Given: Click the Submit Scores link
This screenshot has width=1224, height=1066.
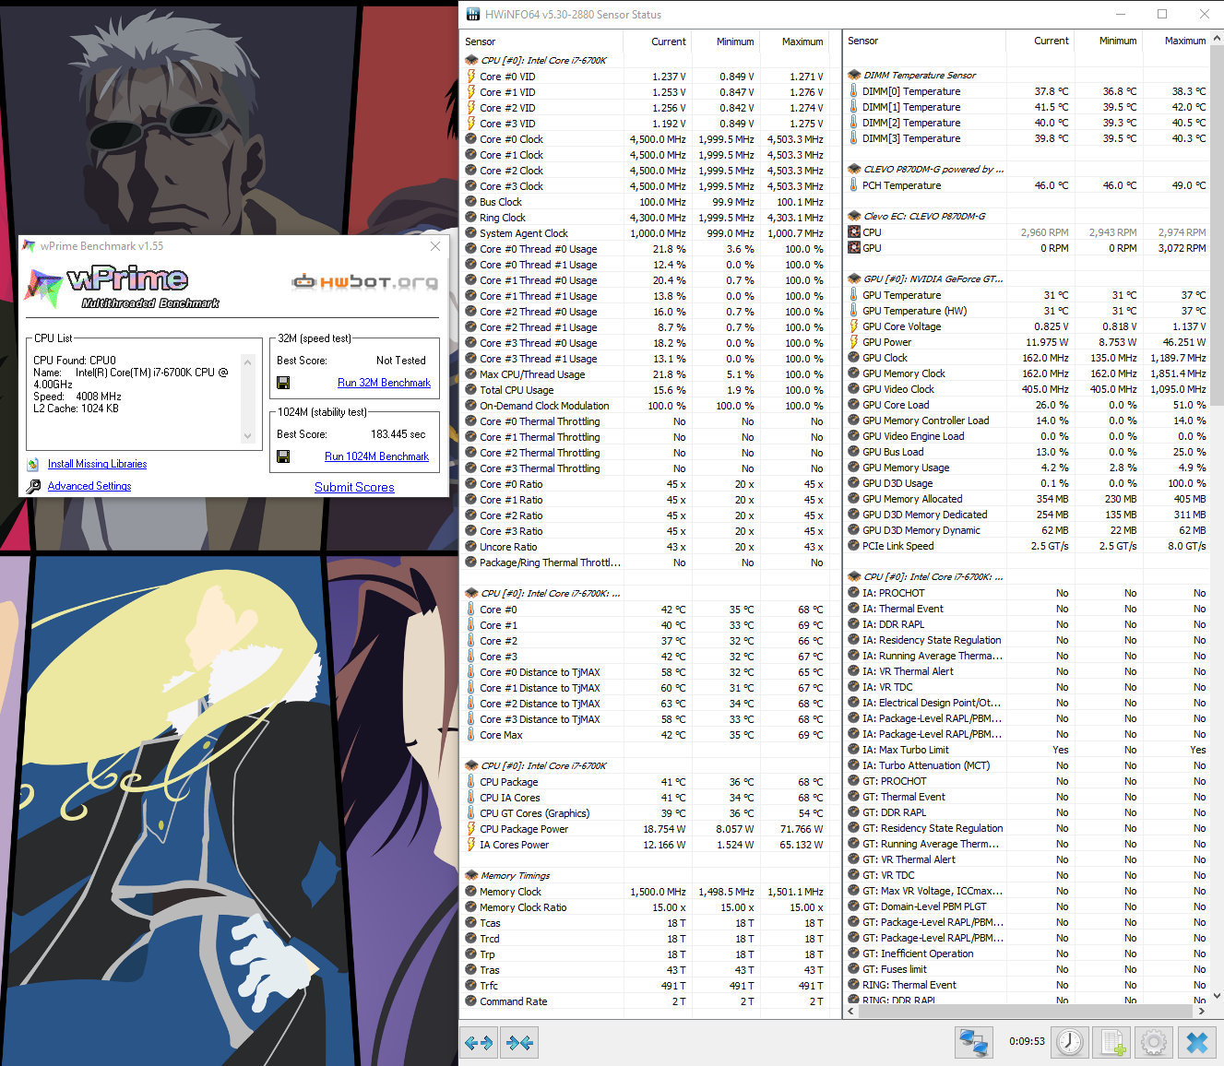Looking at the screenshot, I should tap(354, 487).
